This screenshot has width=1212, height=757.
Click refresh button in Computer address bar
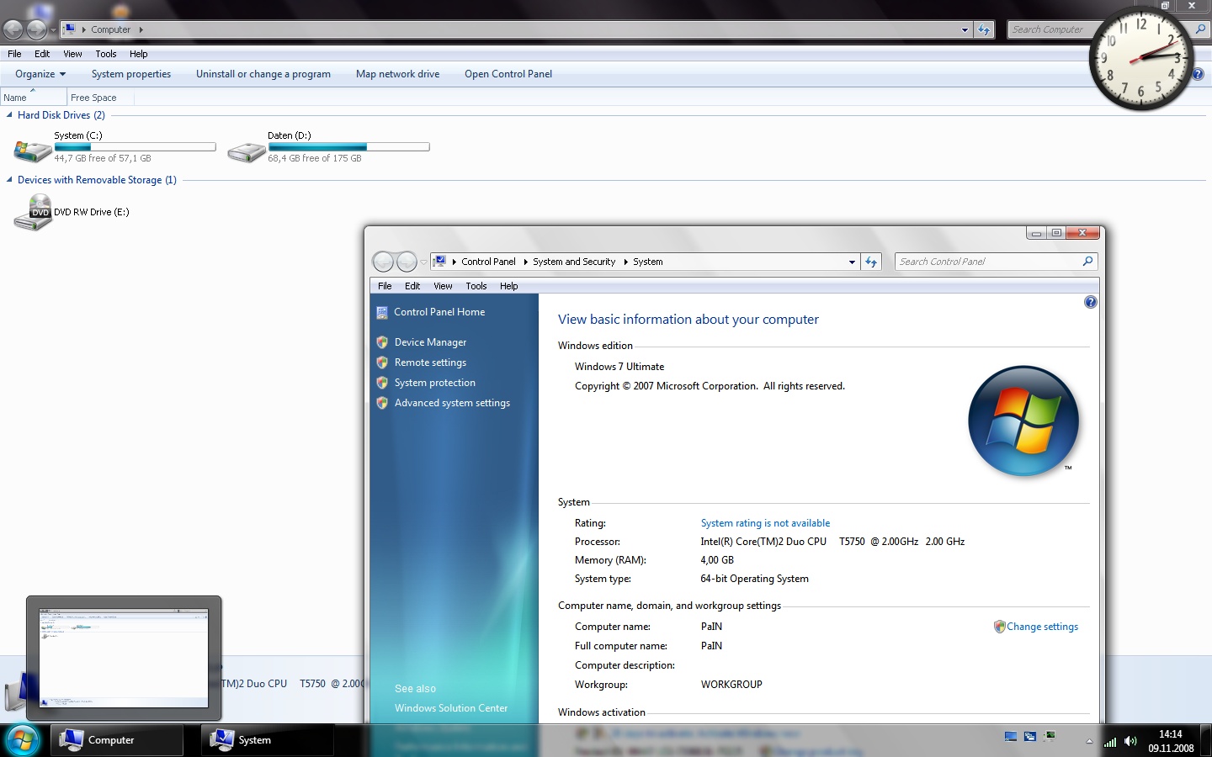tap(984, 29)
